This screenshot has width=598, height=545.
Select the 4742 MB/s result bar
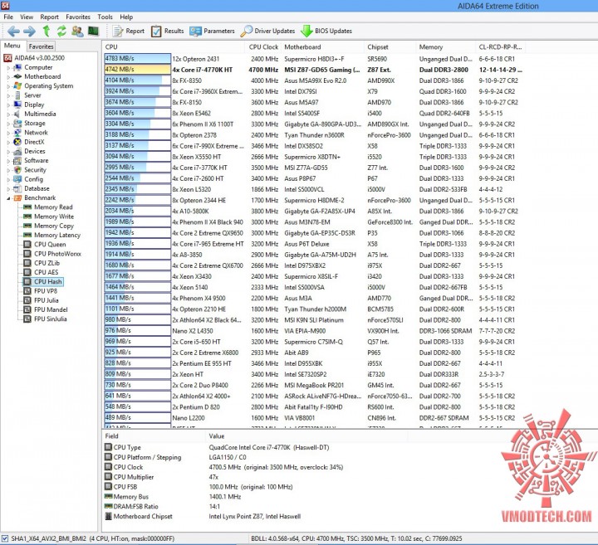click(x=137, y=70)
